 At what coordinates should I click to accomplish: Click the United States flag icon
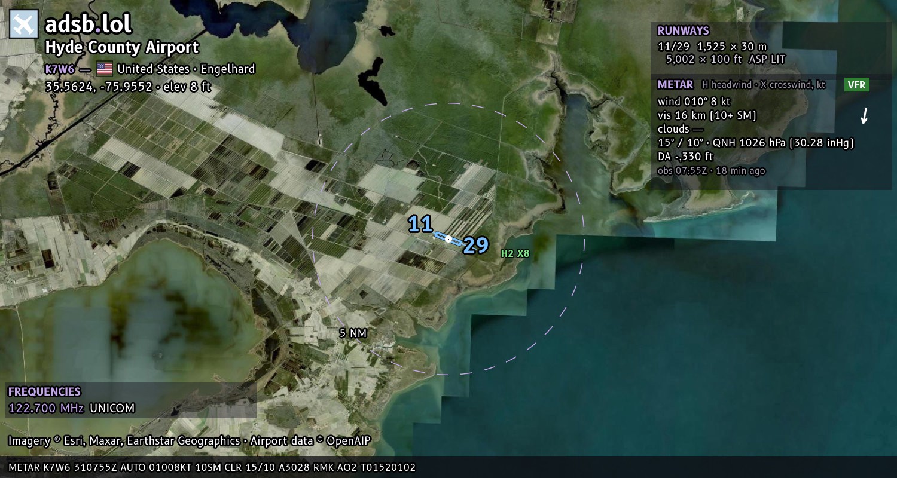tap(105, 69)
